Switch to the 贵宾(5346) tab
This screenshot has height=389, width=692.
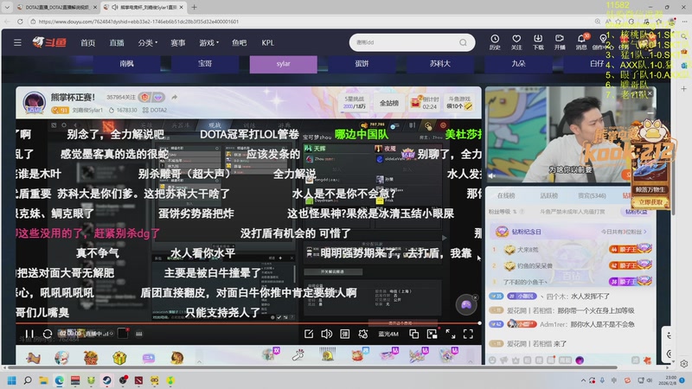coord(592,195)
